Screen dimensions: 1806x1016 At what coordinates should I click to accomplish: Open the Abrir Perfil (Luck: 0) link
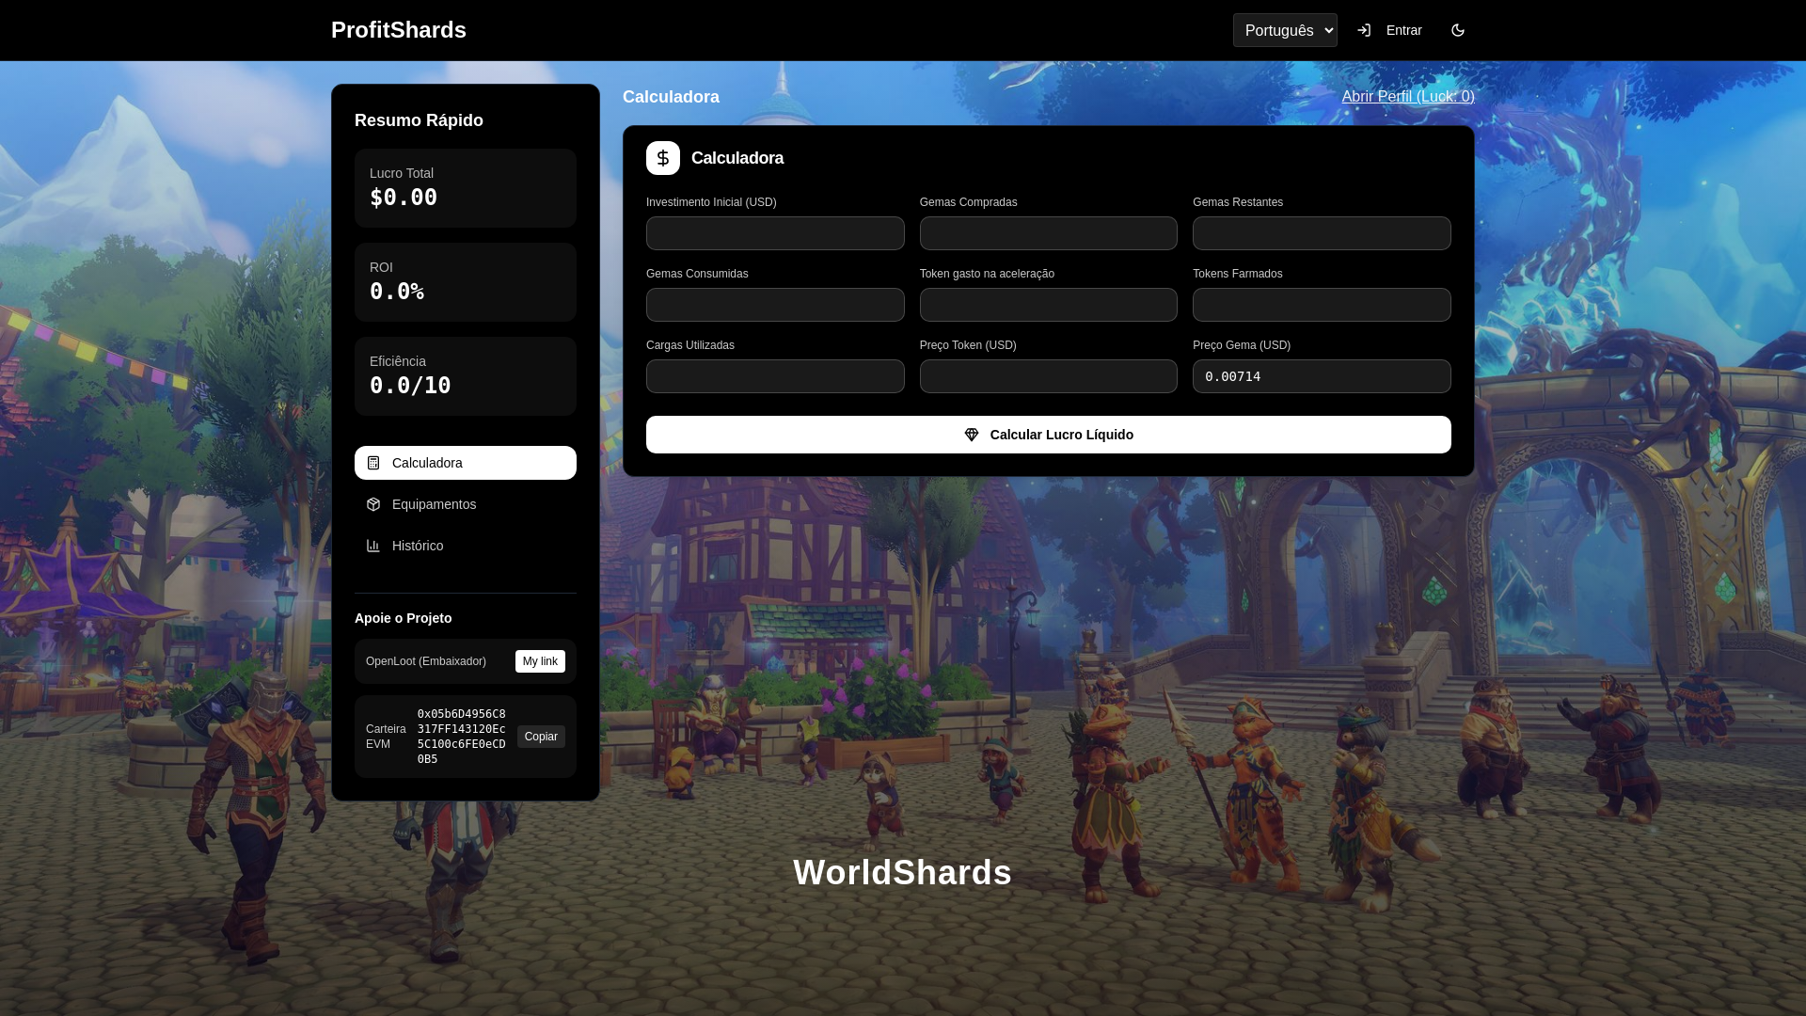click(x=1408, y=96)
